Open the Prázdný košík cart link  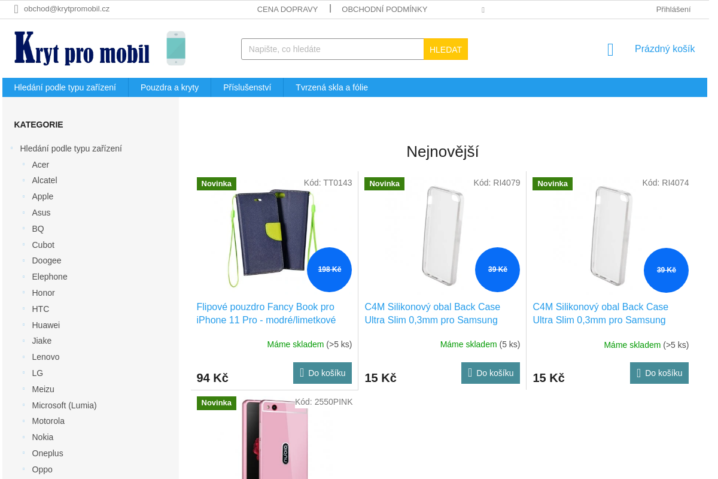coord(665,49)
